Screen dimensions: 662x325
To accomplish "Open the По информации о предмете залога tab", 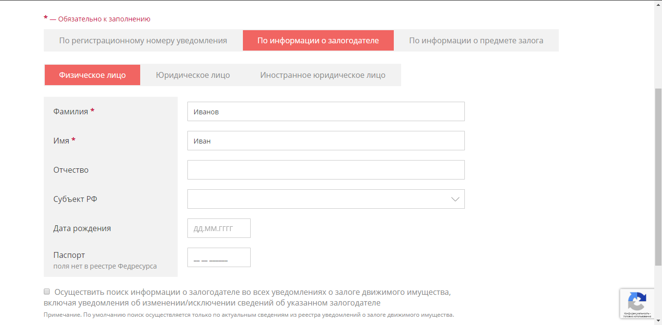I will tap(476, 40).
